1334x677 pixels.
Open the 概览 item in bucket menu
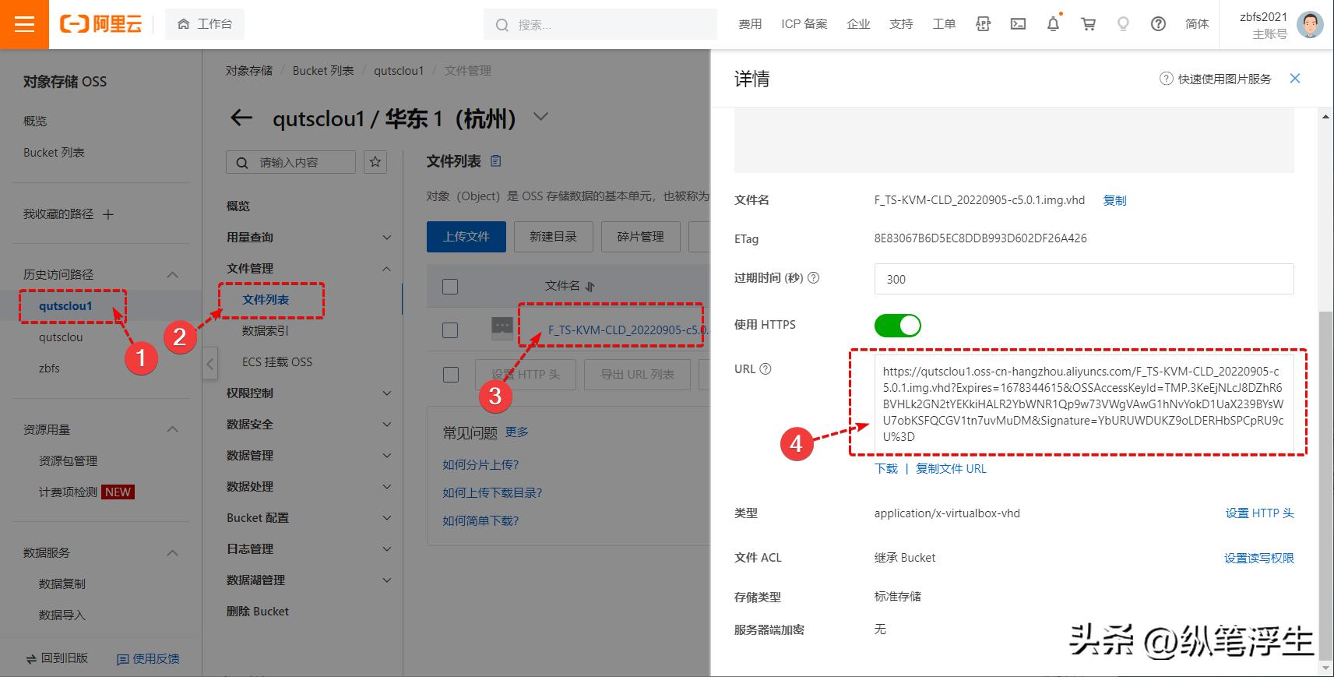click(x=238, y=206)
